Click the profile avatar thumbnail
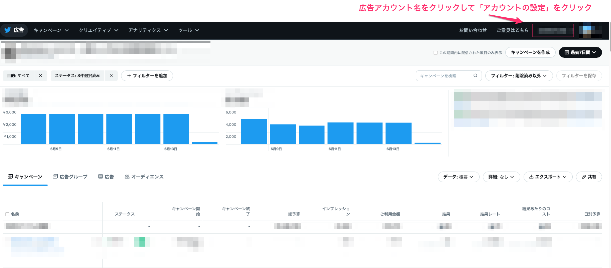This screenshot has width=611, height=268. click(x=591, y=31)
